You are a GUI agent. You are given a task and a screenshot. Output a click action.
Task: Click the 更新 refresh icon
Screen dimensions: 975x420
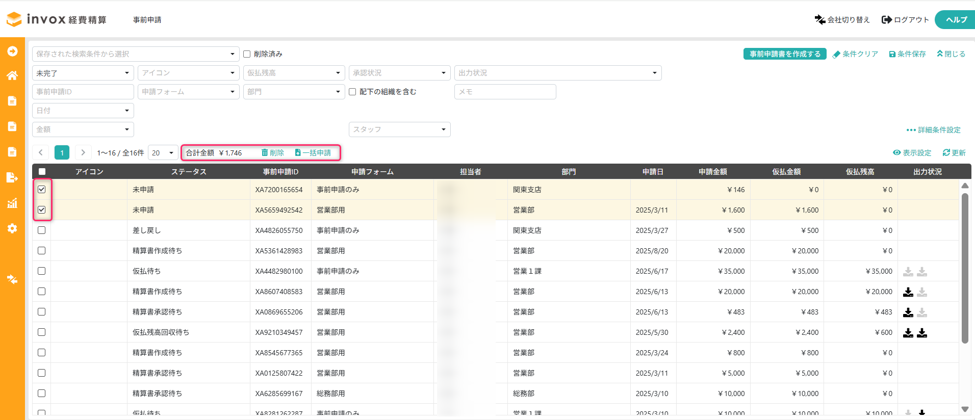click(946, 152)
